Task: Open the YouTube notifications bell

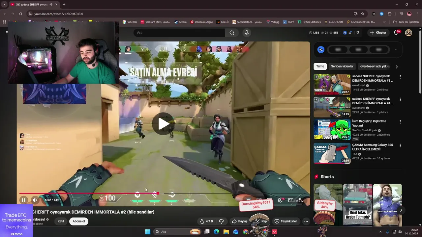Action: tap(396, 33)
